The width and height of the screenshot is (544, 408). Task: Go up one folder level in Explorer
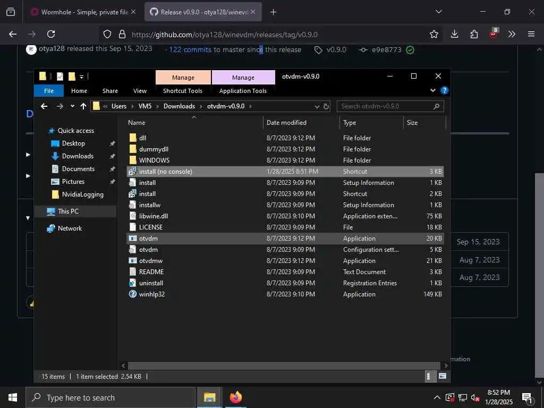(83, 106)
